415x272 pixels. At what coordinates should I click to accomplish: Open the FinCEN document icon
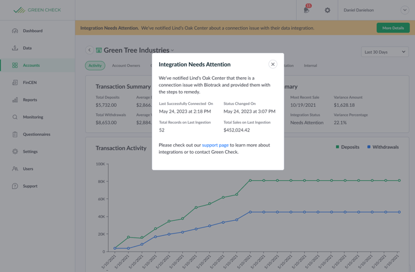(x=15, y=82)
